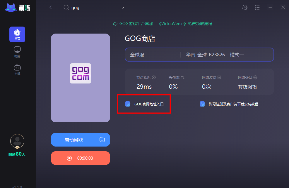Click the 网络波动 chart icon
Screen dimensions: 289x188
pyautogui.click(x=219, y=77)
